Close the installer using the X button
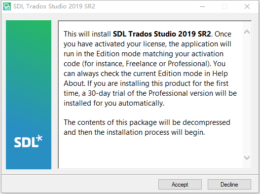Image resolution: width=260 pixels, height=194 pixels. click(247, 6)
